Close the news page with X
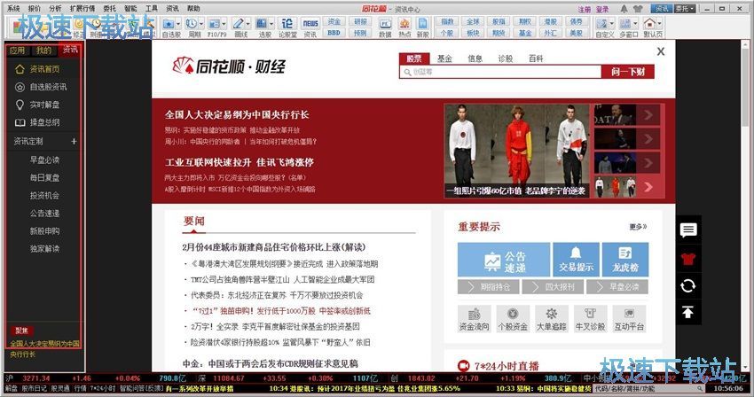The image size is (754, 397). click(x=661, y=51)
